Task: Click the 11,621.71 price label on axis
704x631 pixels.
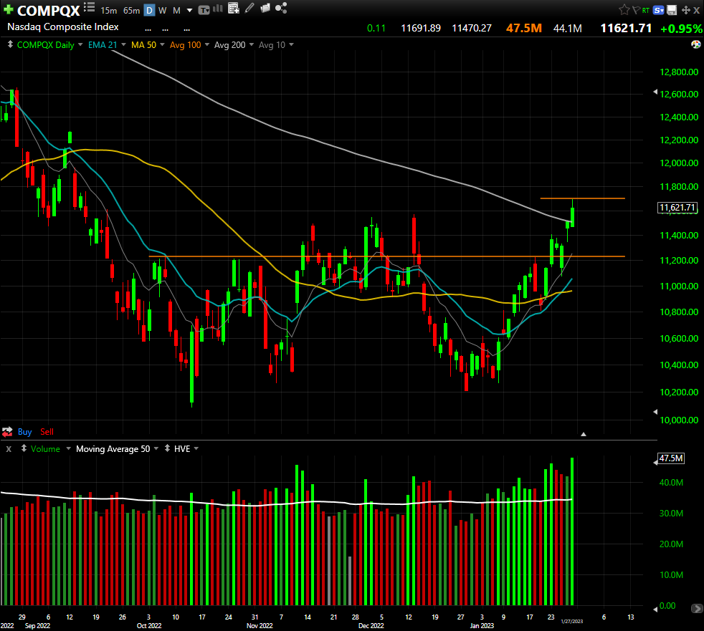Action: [677, 208]
